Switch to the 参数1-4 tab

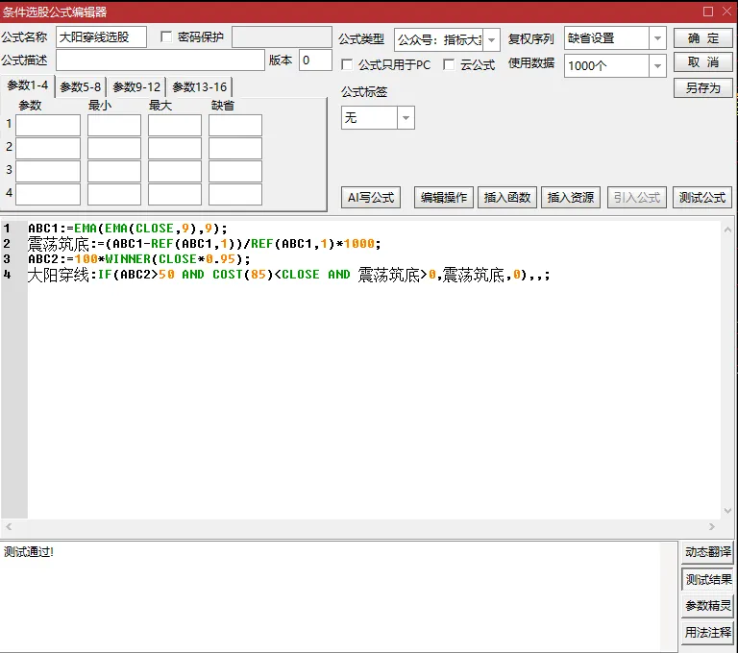tap(28, 85)
